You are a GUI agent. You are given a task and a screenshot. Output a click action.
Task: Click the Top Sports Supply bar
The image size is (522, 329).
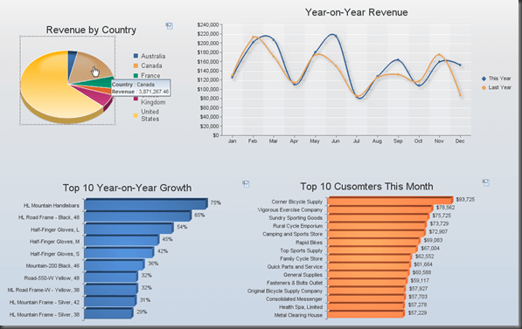(x=372, y=250)
